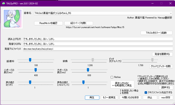This screenshot has height=105, width=175.
Task: Click the ピッチ[モデル入力] slider handle
Action: click(x=152, y=60)
